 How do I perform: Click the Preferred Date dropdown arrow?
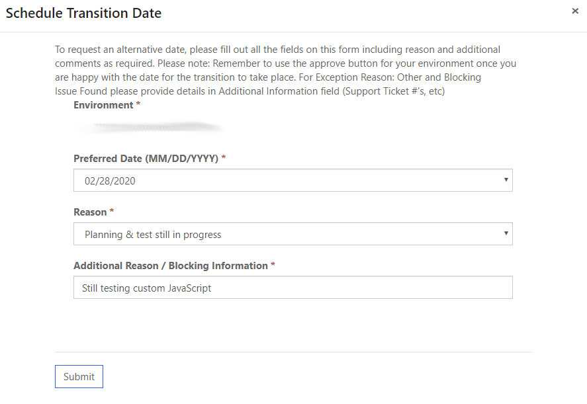pyautogui.click(x=506, y=180)
